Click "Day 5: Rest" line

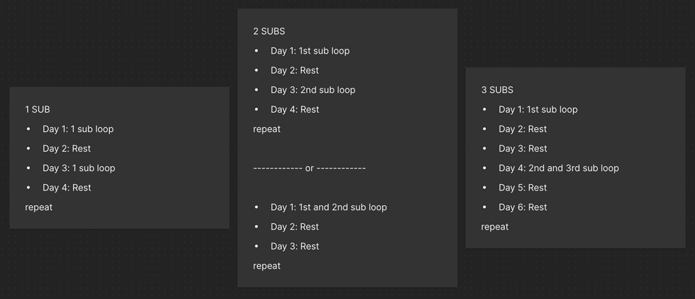(523, 188)
